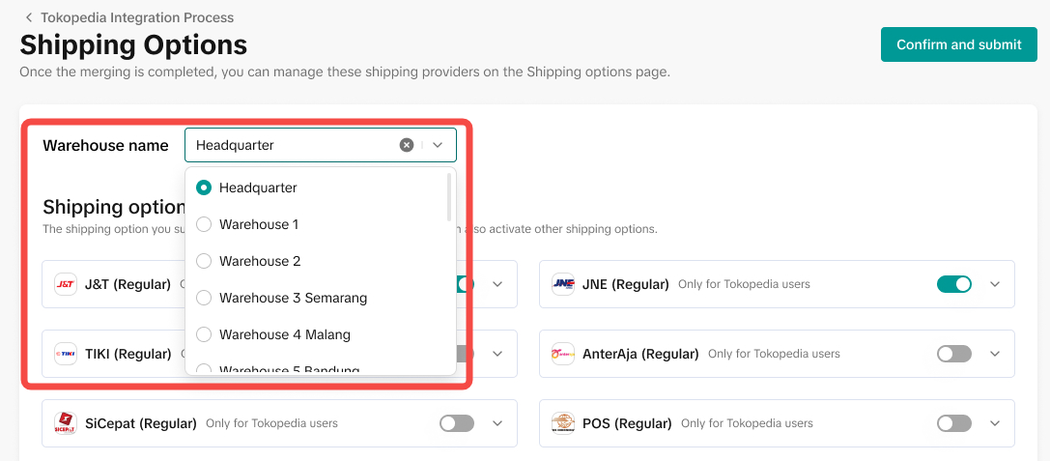Viewport: 1050px width, 461px height.
Task: Choose Warehouse 3 Semarang from list
Action: click(x=293, y=298)
